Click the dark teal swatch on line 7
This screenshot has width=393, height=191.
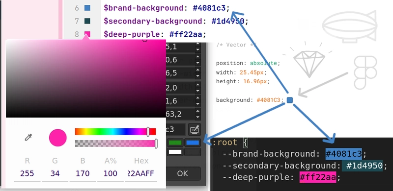[x=87, y=21]
